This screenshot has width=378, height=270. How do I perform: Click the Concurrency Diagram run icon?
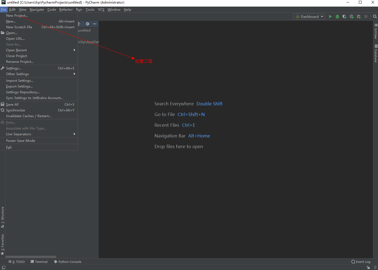[359, 16]
